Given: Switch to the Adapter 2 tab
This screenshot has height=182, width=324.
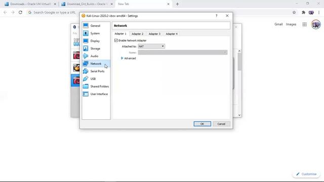Looking at the screenshot, I should [137, 34].
